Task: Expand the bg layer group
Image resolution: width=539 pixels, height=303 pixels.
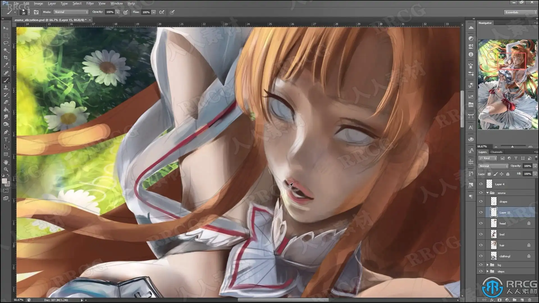Action: (487, 265)
